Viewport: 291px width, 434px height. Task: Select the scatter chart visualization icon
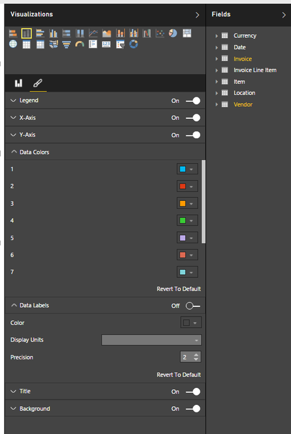[160, 33]
